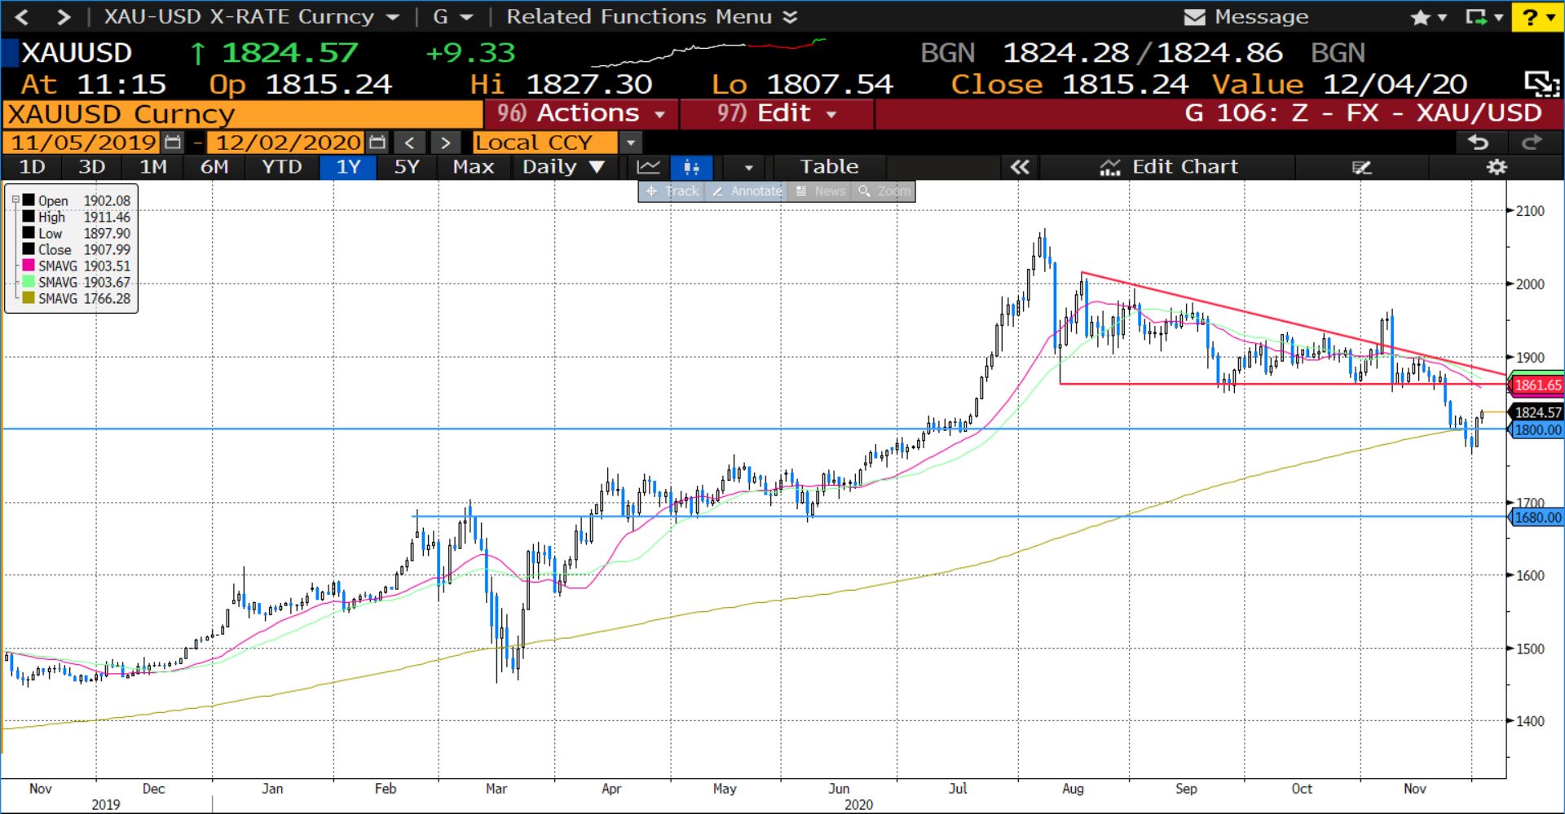The width and height of the screenshot is (1565, 814).
Task: Click the Close 1907.99 legend row
Action: click(x=77, y=249)
